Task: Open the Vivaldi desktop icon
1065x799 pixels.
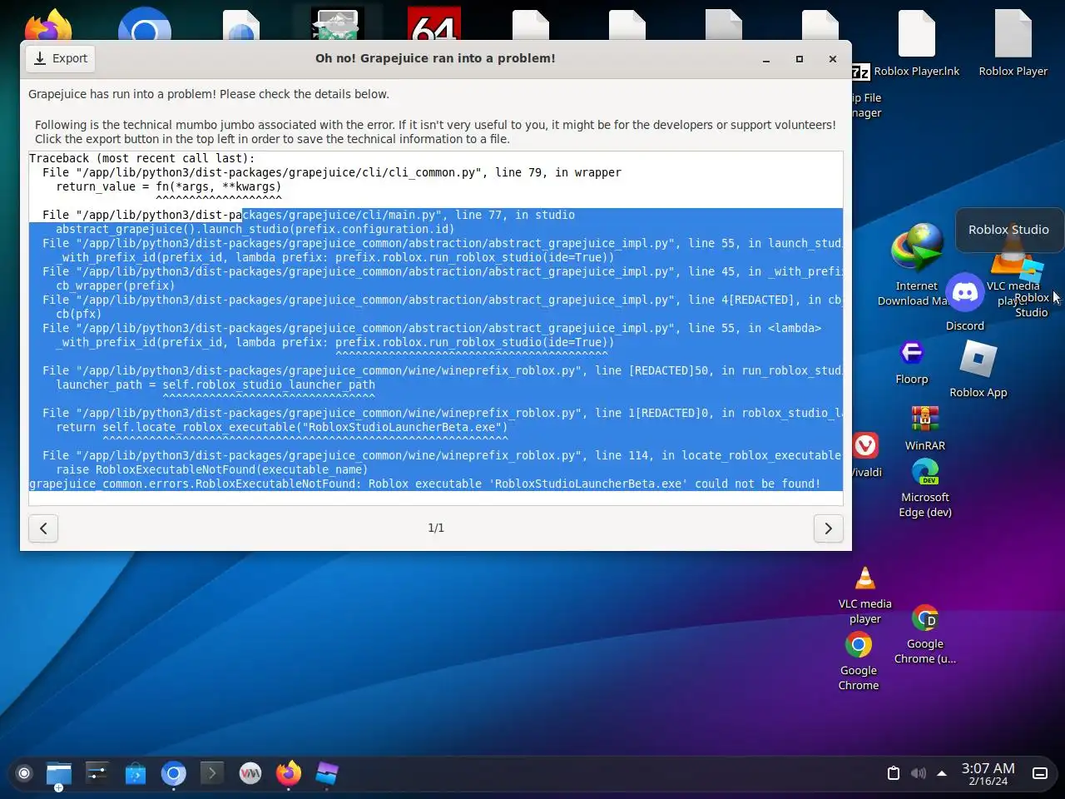Action: 865,454
